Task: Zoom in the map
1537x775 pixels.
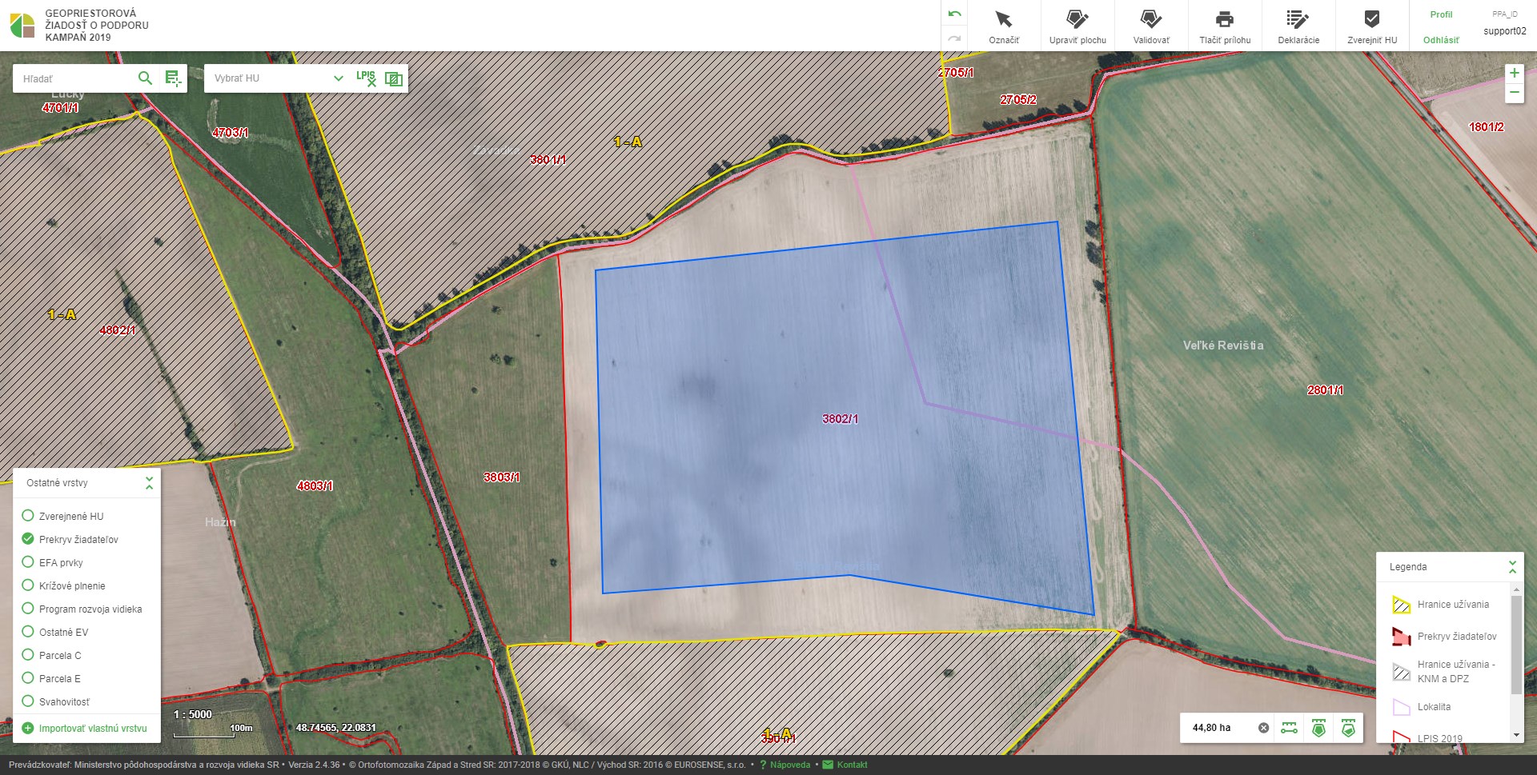Action: (x=1514, y=73)
